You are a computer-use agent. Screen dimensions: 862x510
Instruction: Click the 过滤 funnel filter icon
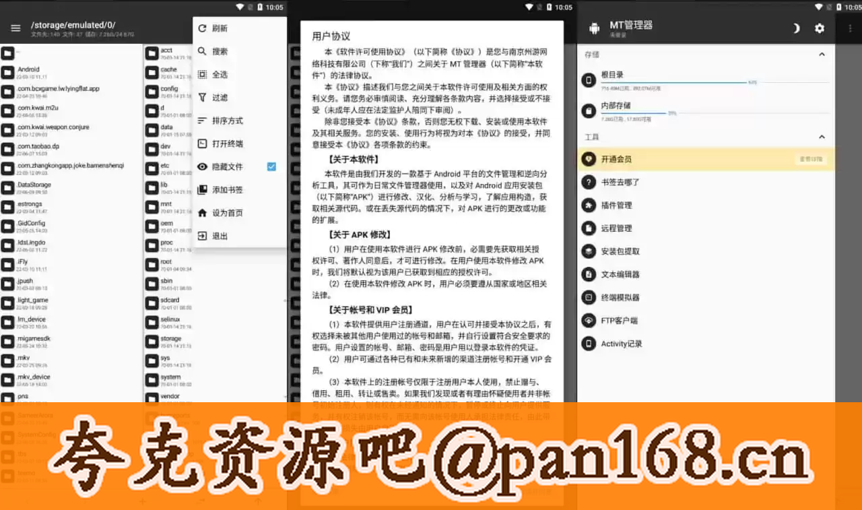(202, 97)
